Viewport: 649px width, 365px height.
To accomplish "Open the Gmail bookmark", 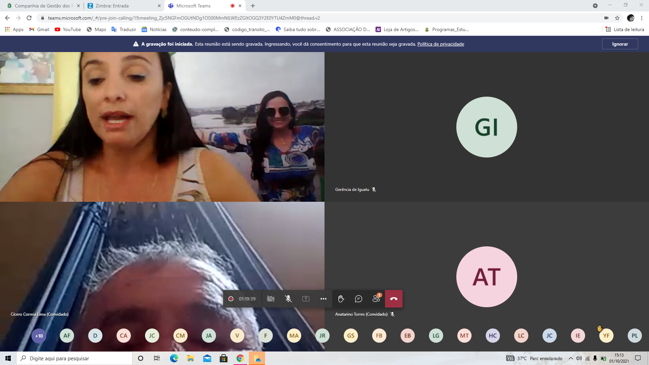I will point(39,29).
